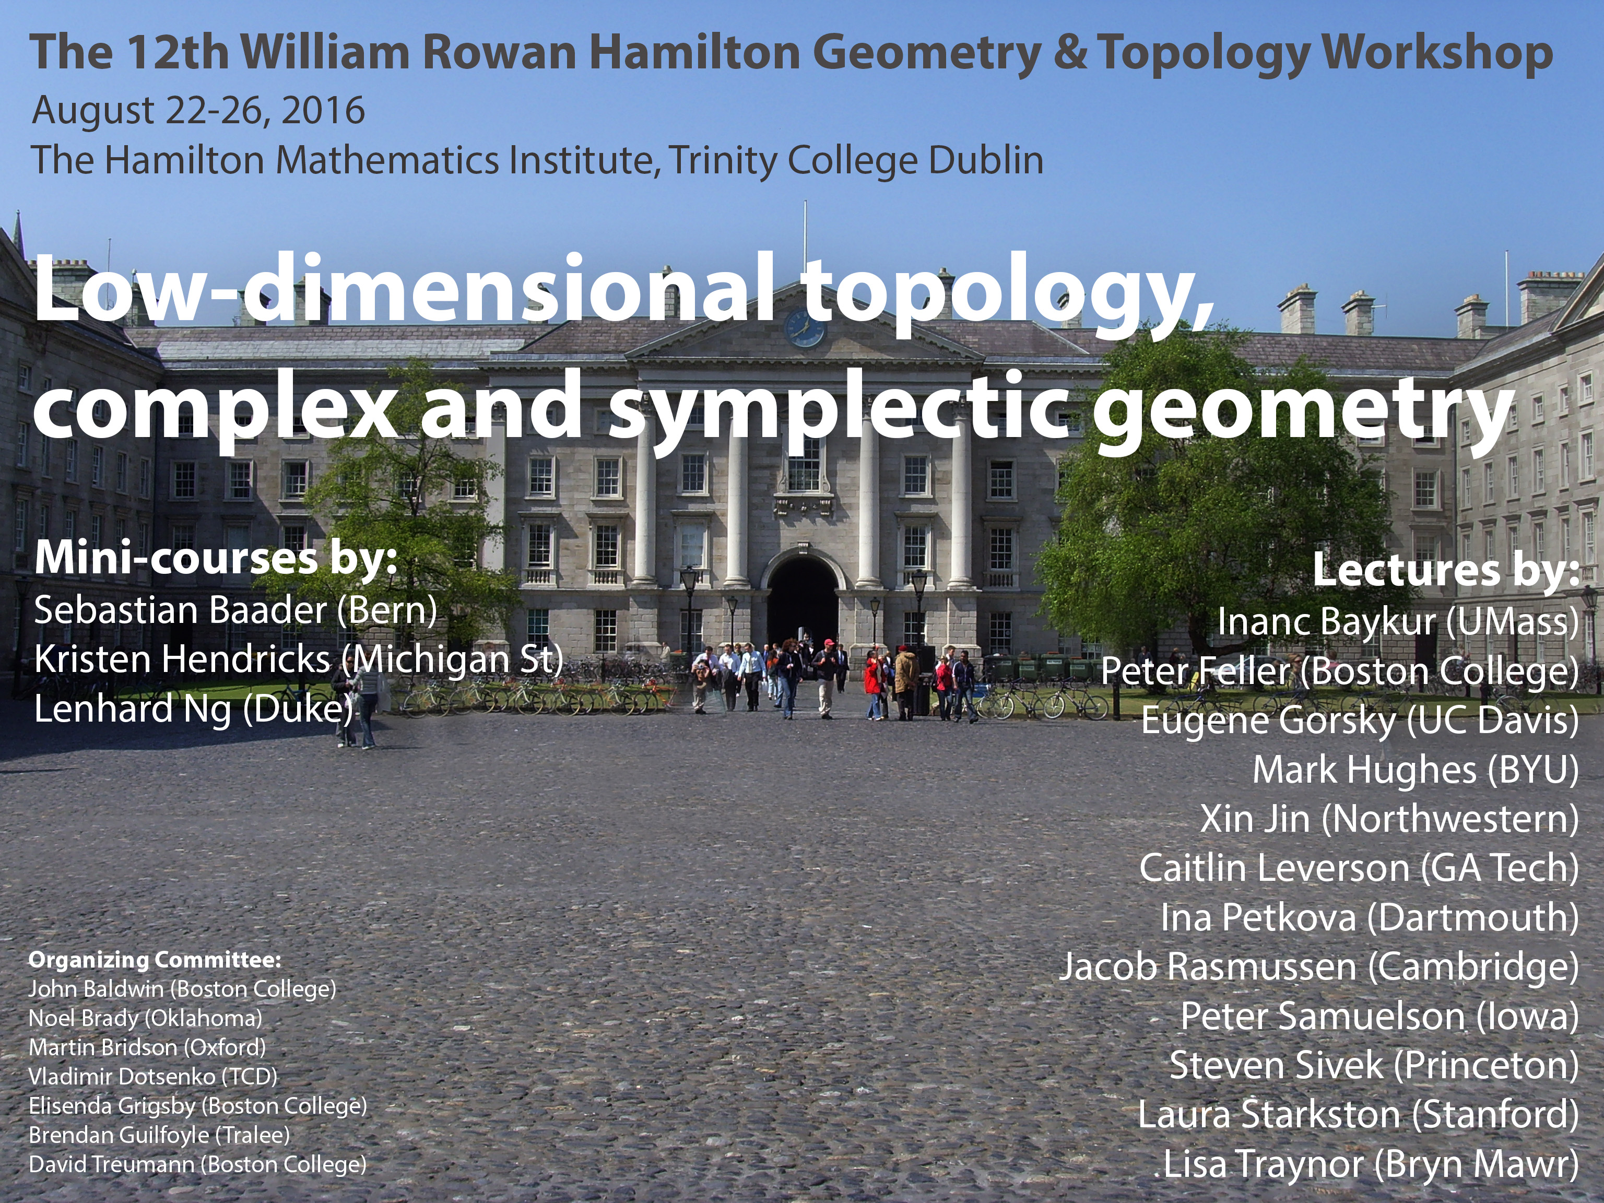Image resolution: width=1604 pixels, height=1203 pixels.
Task: Click the 'complex and symplectic geometry' headline line
Action: pyautogui.click(x=774, y=412)
